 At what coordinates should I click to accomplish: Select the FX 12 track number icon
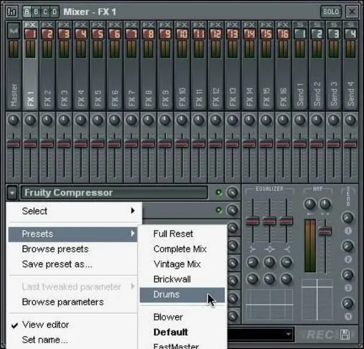click(215, 34)
